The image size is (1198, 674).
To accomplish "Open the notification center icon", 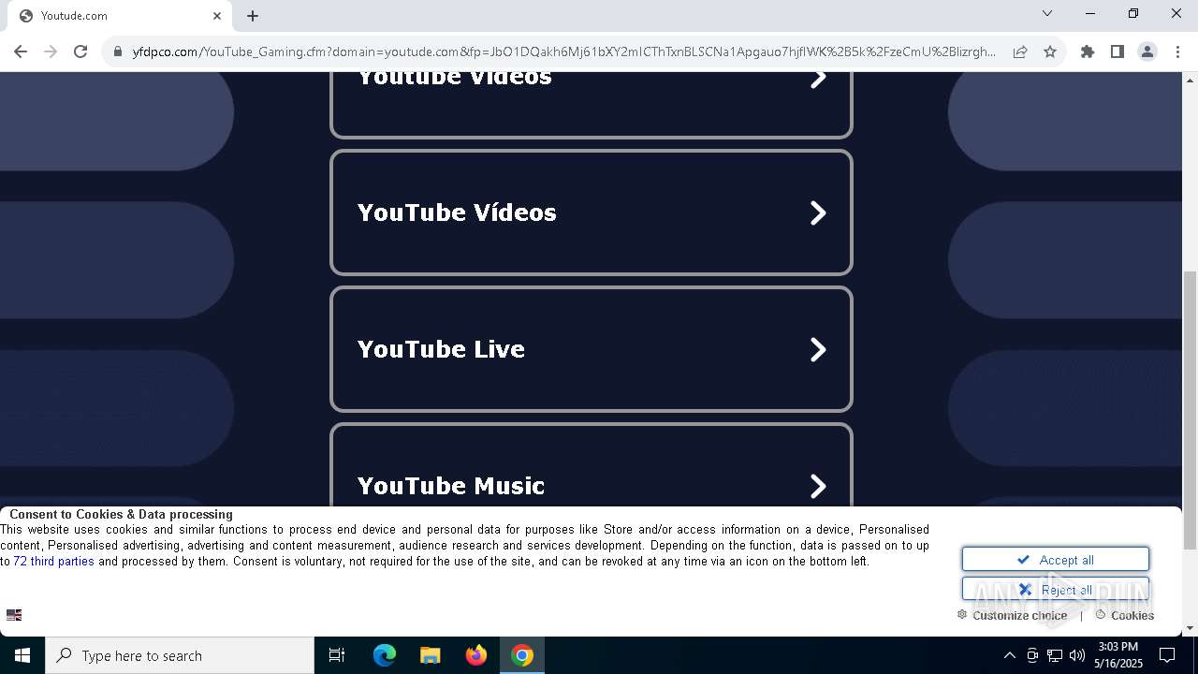I will (1167, 655).
